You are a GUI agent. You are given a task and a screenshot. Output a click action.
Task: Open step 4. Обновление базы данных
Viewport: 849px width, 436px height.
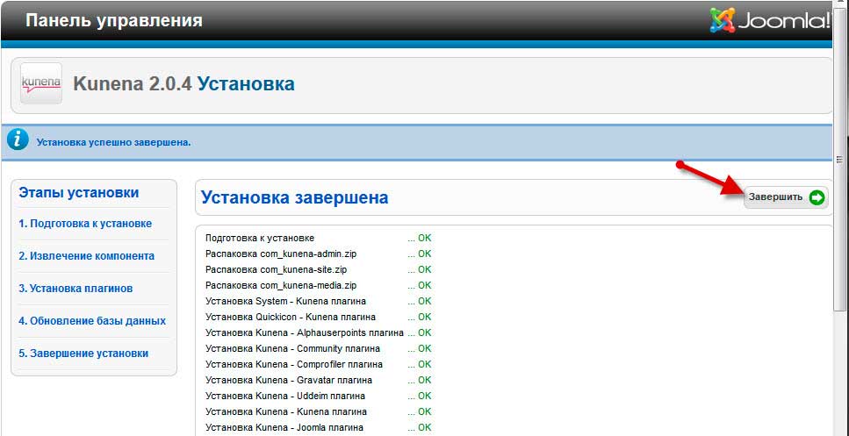92,321
